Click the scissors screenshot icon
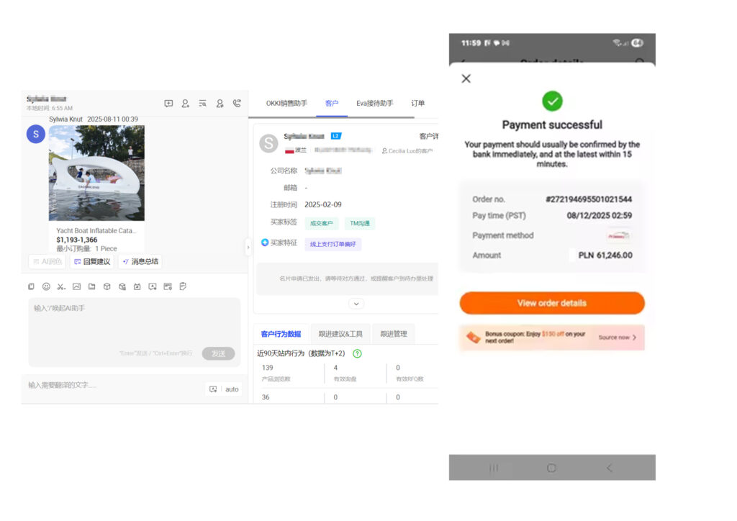 pos(61,286)
